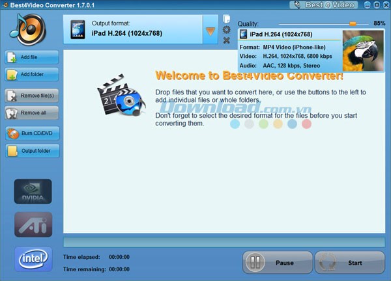
Task: Click the copy preset icon
Action: coord(226,19)
